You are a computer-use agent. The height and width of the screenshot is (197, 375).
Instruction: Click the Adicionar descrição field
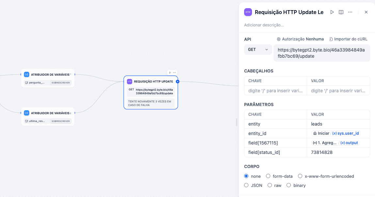pos(264,25)
